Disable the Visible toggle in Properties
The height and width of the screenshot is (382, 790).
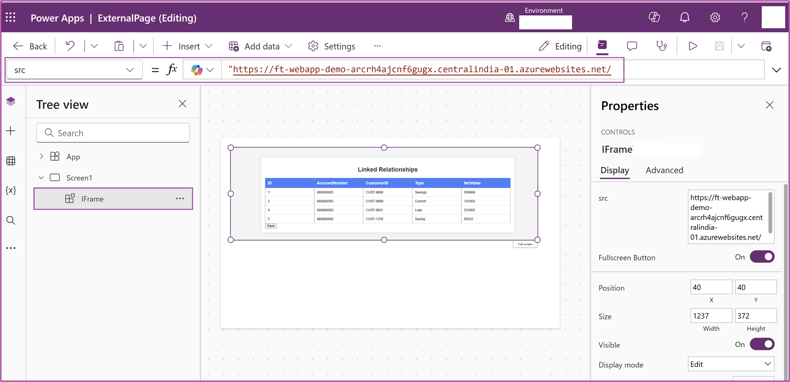point(762,344)
